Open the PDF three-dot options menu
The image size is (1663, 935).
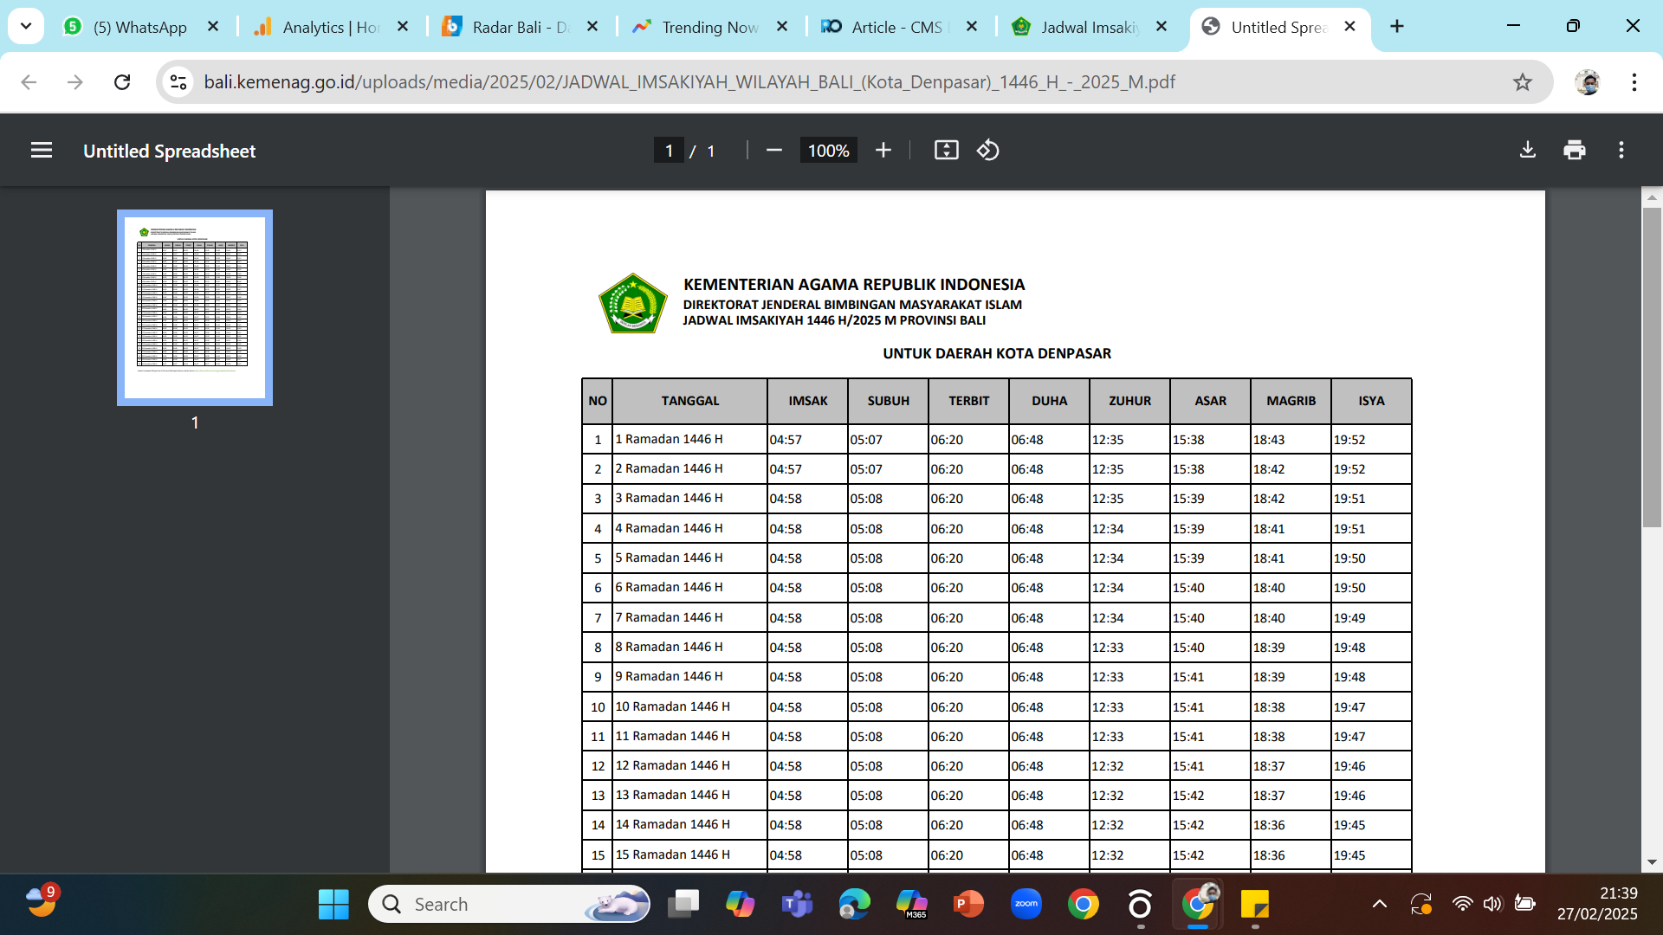tap(1621, 149)
